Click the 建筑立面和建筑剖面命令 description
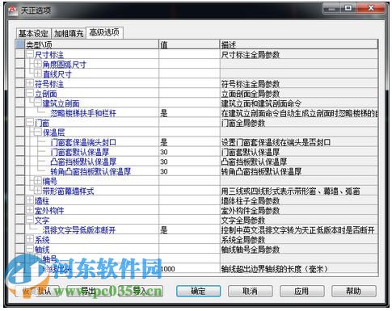This screenshot has height=311, width=392. [x=261, y=103]
